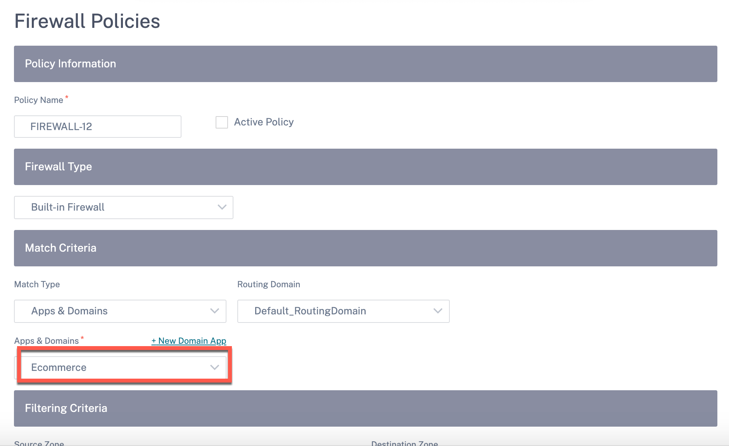This screenshot has height=446, width=729.
Task: Select the Filtering Criteria section header
Action: pos(366,408)
